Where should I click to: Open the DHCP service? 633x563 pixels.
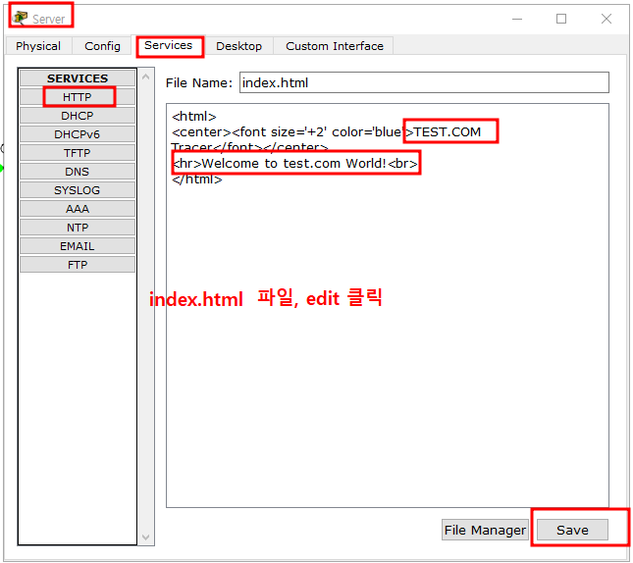click(x=78, y=116)
